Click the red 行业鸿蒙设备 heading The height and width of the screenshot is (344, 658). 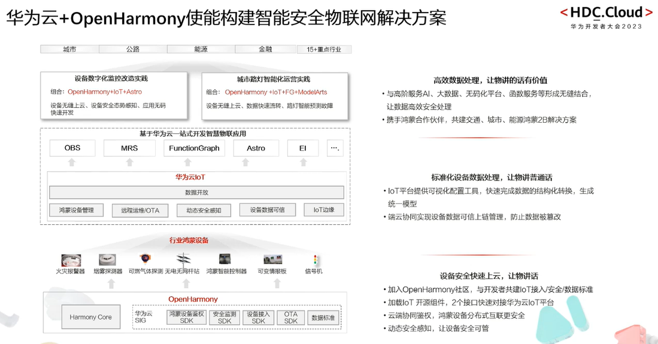(189, 241)
